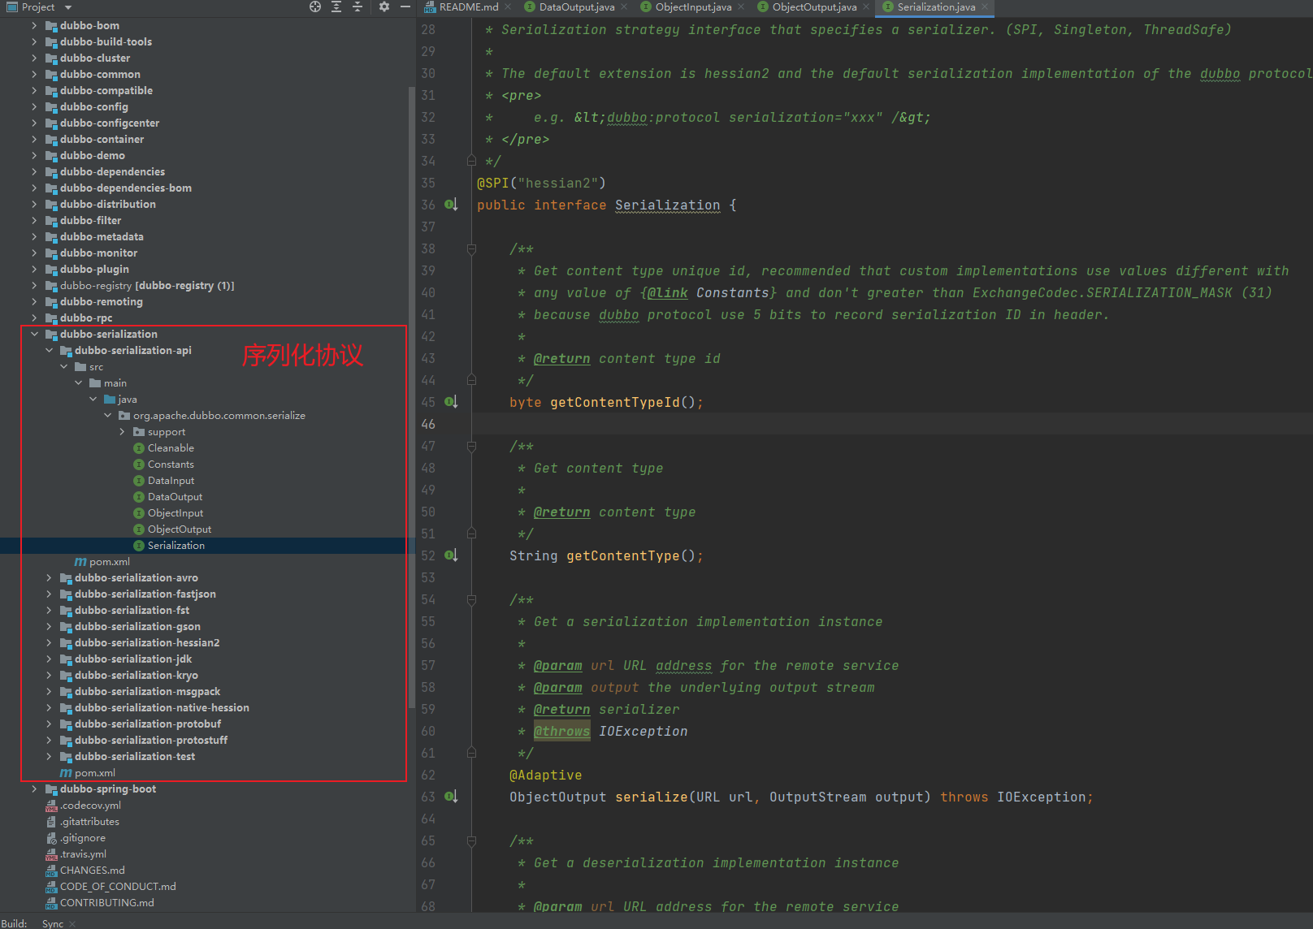Select ObjectOutput in the project tree
This screenshot has height=929, width=1313.
(179, 529)
